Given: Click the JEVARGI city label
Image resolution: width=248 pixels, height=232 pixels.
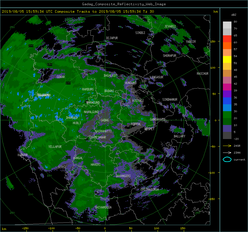Looking at the screenshot, I should [x=170, y=26].
